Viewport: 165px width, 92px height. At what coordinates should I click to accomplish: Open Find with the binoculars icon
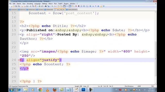[x=46, y=6]
